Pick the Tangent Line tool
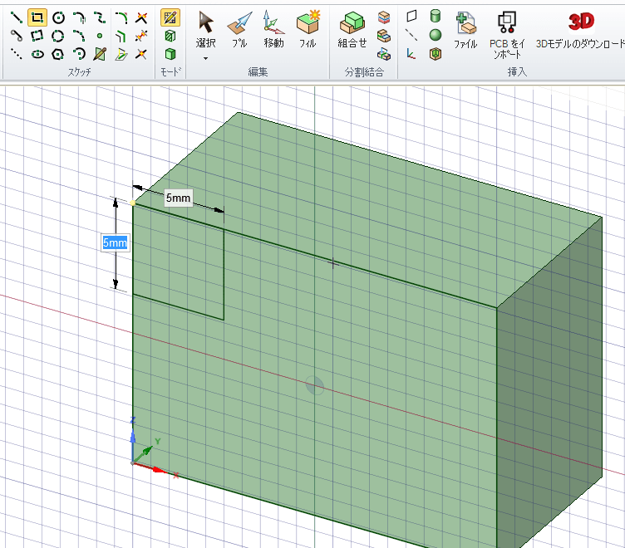 coord(16,36)
